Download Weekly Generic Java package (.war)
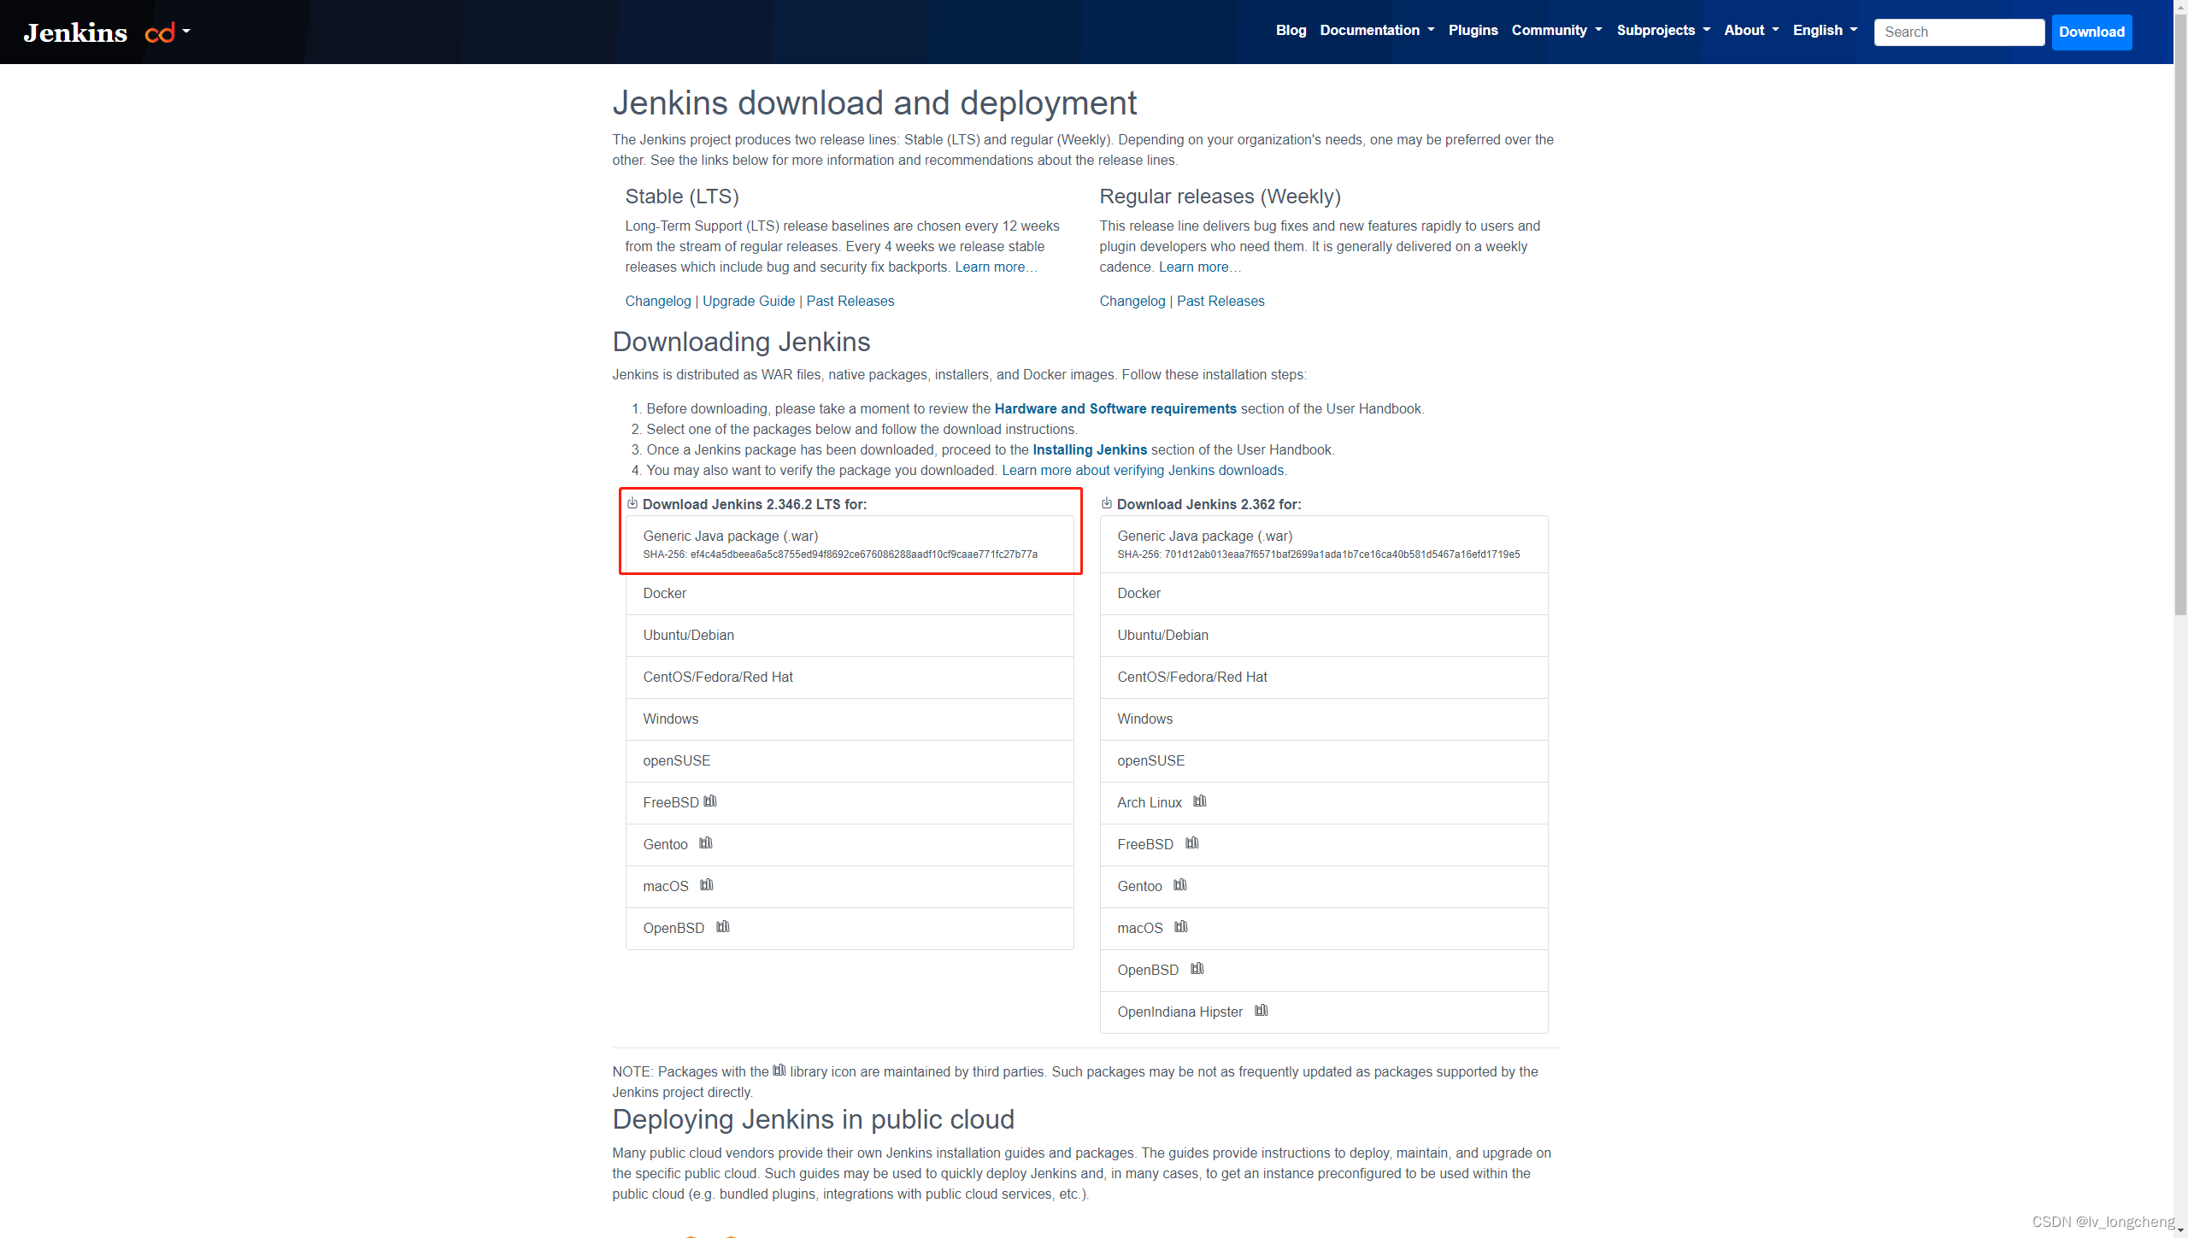 pyautogui.click(x=1324, y=544)
